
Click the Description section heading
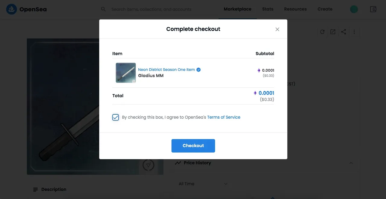(x=54, y=189)
